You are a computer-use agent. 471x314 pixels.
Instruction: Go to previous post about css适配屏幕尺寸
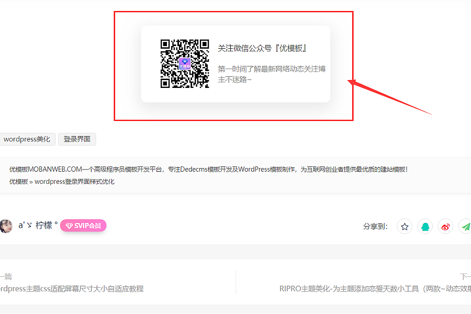(x=72, y=289)
